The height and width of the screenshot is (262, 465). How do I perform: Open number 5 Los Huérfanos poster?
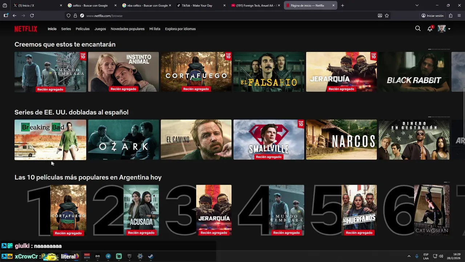(359, 210)
